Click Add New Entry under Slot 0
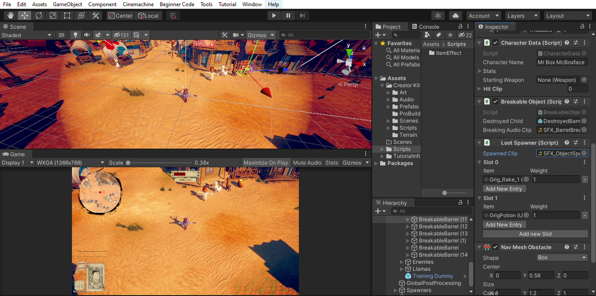 504,189
